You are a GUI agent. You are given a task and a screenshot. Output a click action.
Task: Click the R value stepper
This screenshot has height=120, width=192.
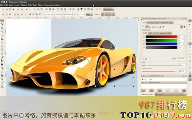point(184,37)
